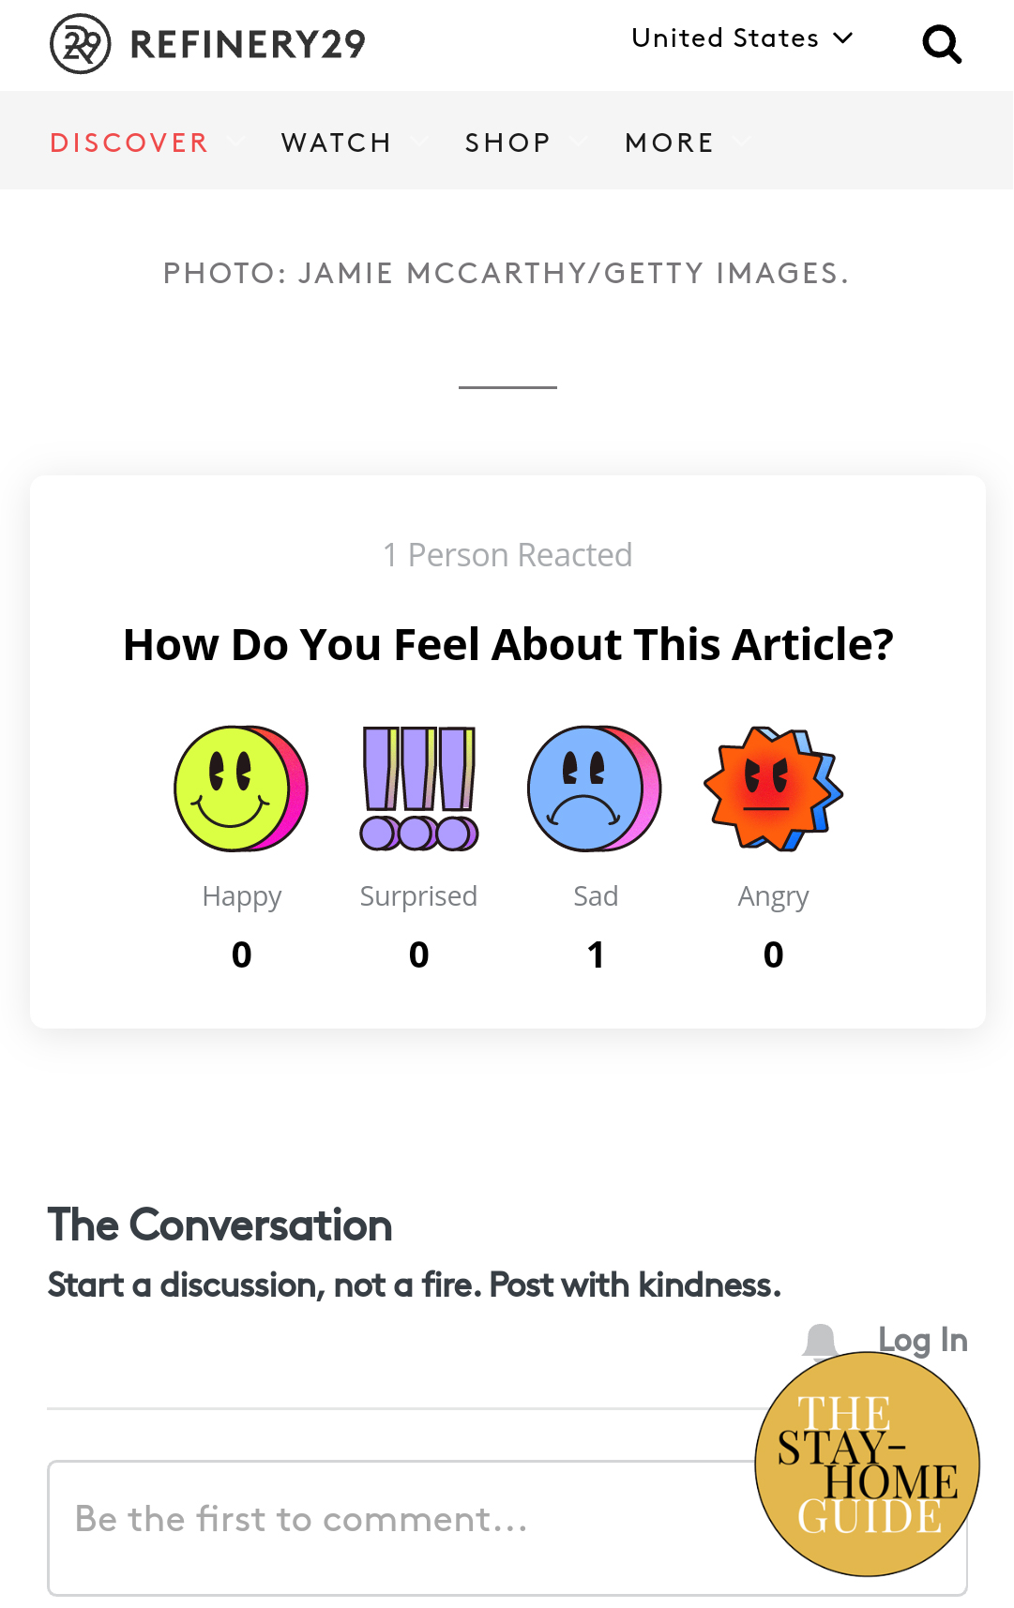Tap the search magnifier icon
The width and height of the screenshot is (1014, 1608).
pos(942,44)
